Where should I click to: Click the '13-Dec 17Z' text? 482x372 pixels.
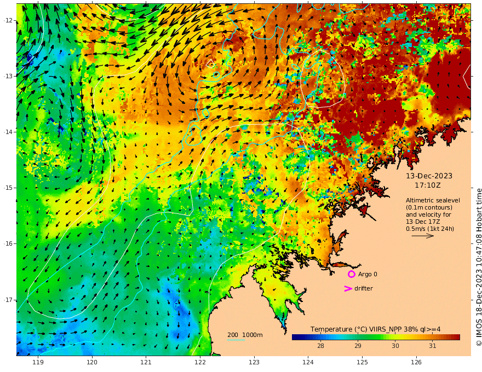coord(423,222)
